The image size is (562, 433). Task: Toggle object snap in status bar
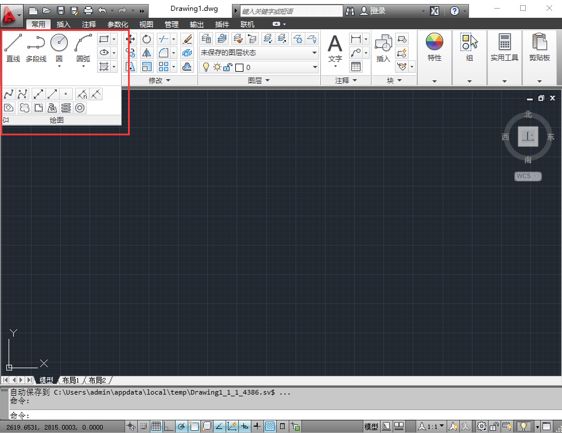pyautogui.click(x=194, y=426)
